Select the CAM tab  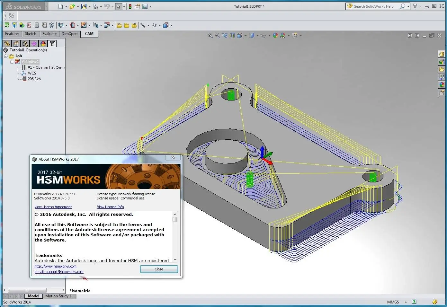89,34
